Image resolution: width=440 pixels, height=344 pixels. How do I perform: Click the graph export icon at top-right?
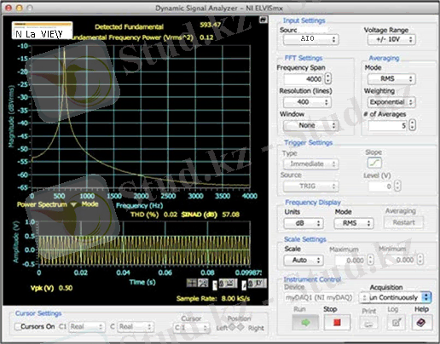tap(263, 20)
